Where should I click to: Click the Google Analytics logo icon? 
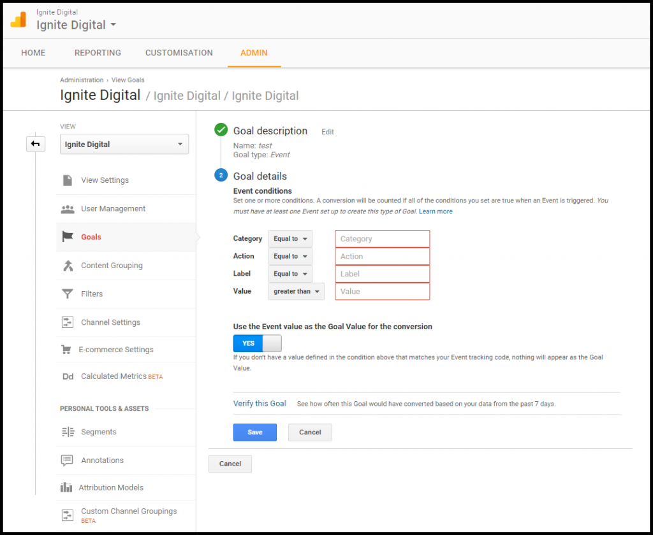point(18,20)
